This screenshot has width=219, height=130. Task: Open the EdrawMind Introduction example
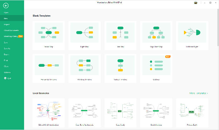pyautogui.click(x=48, y=113)
